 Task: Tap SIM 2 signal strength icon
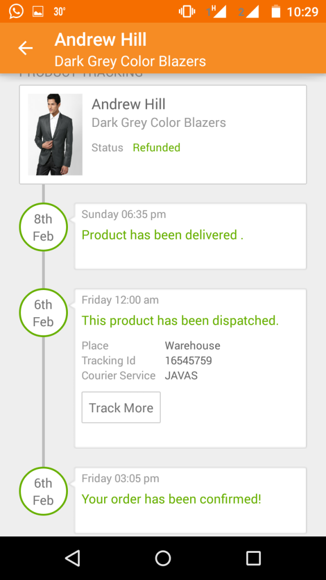[x=248, y=11]
